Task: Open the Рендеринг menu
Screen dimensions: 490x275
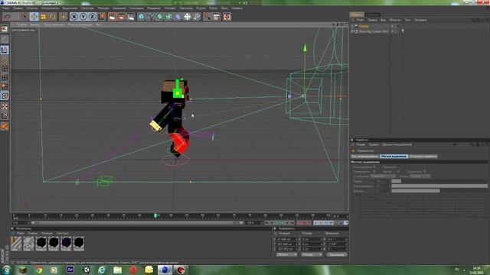Action: pos(153,8)
